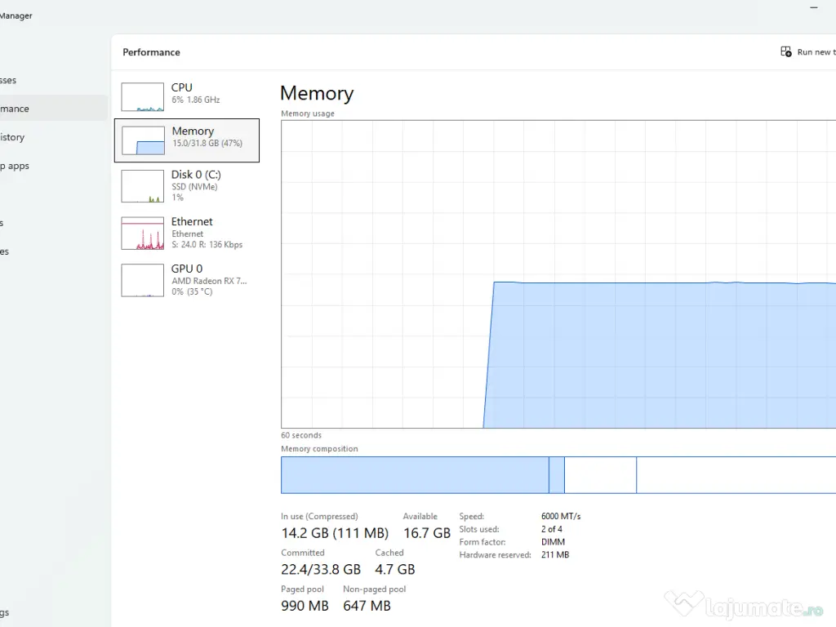Open the Disk 0 (C:) usage thumbnail
836x627 pixels.
[142, 186]
